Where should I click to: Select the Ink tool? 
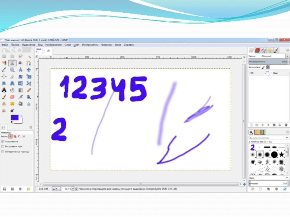[x=29, y=97]
